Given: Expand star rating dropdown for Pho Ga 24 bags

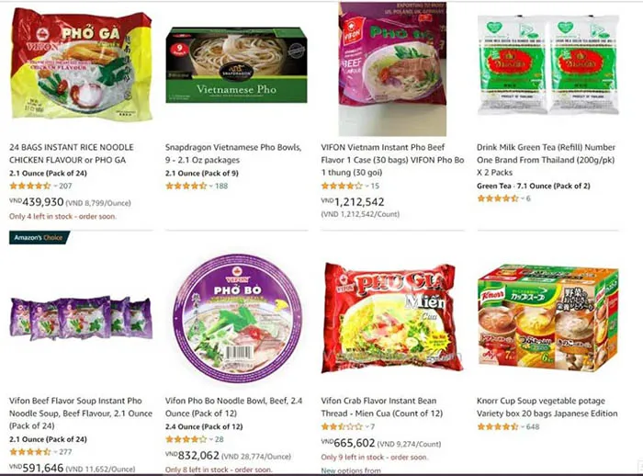Looking at the screenshot, I should pos(55,186).
